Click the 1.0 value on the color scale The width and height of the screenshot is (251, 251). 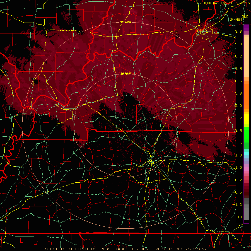coord(238,168)
